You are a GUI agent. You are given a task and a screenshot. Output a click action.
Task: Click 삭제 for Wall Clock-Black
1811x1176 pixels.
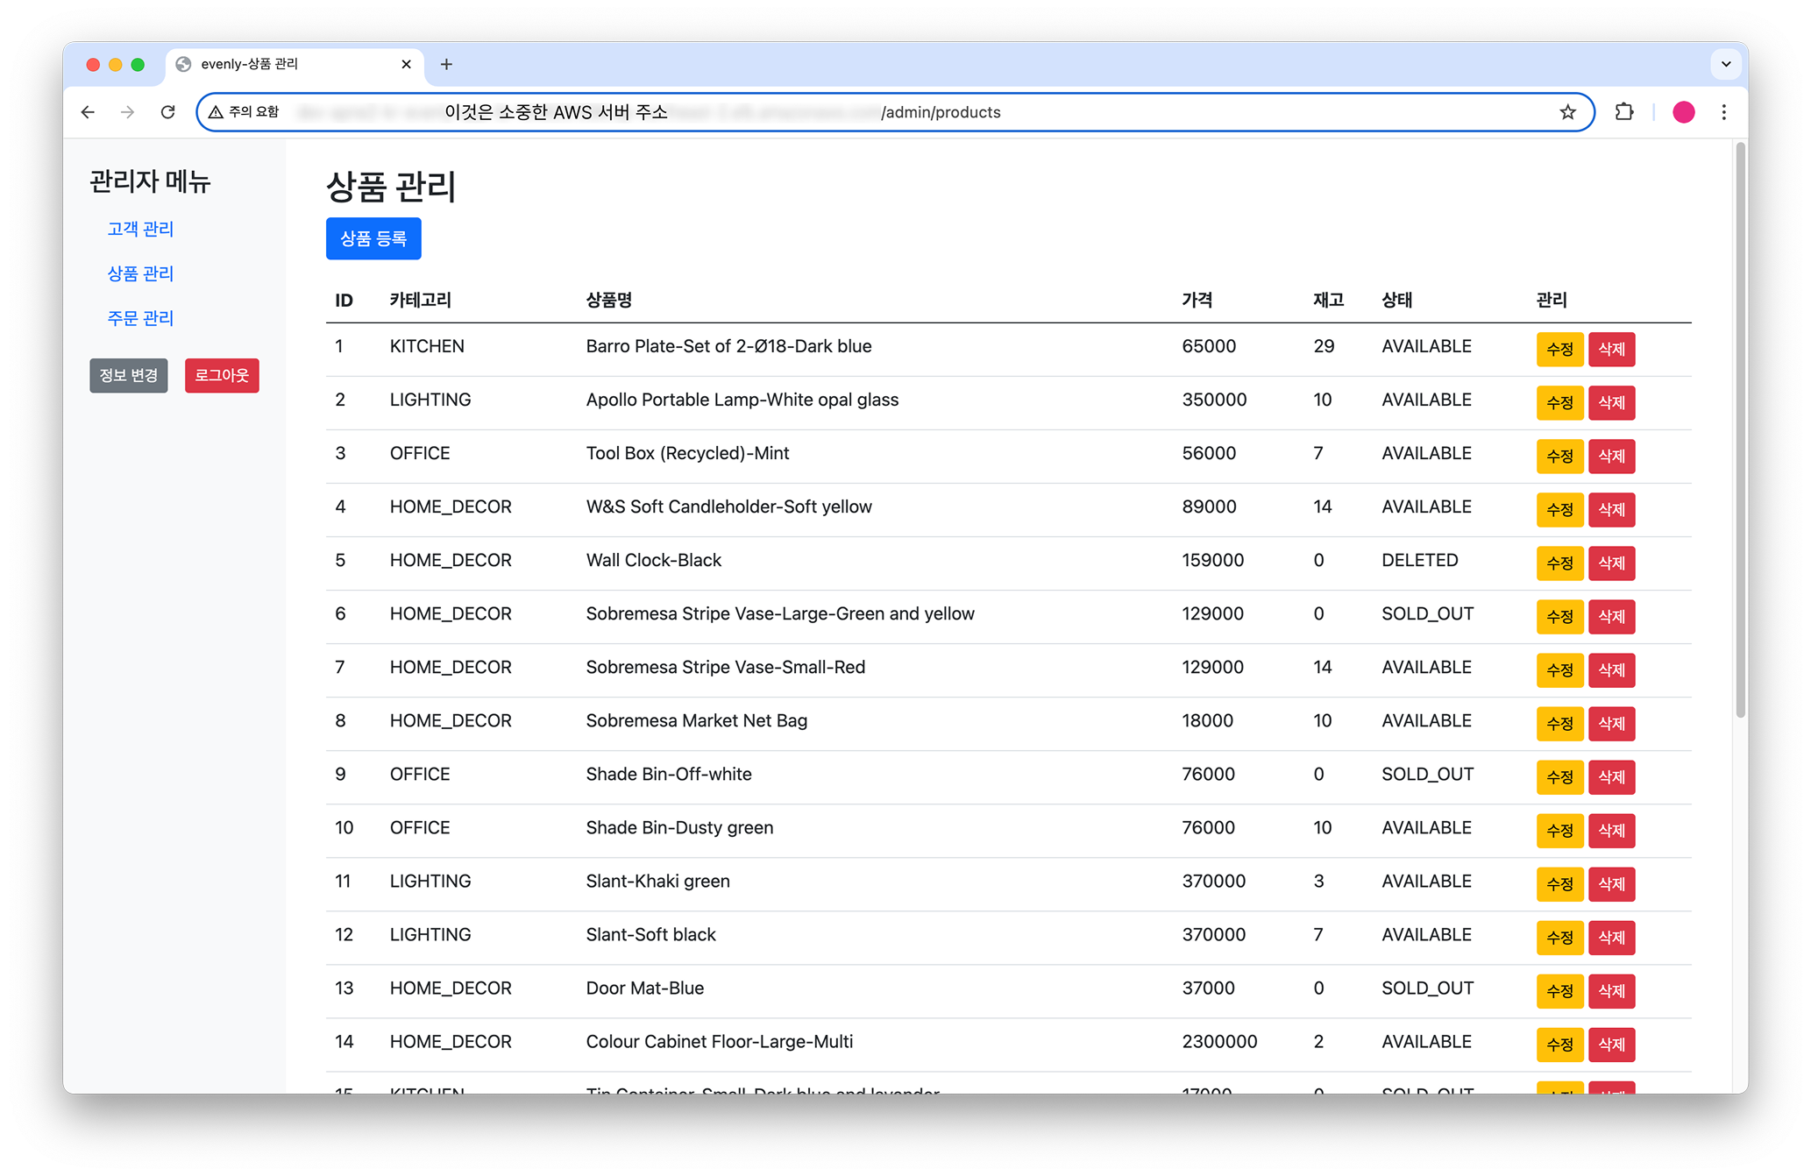point(1611,563)
